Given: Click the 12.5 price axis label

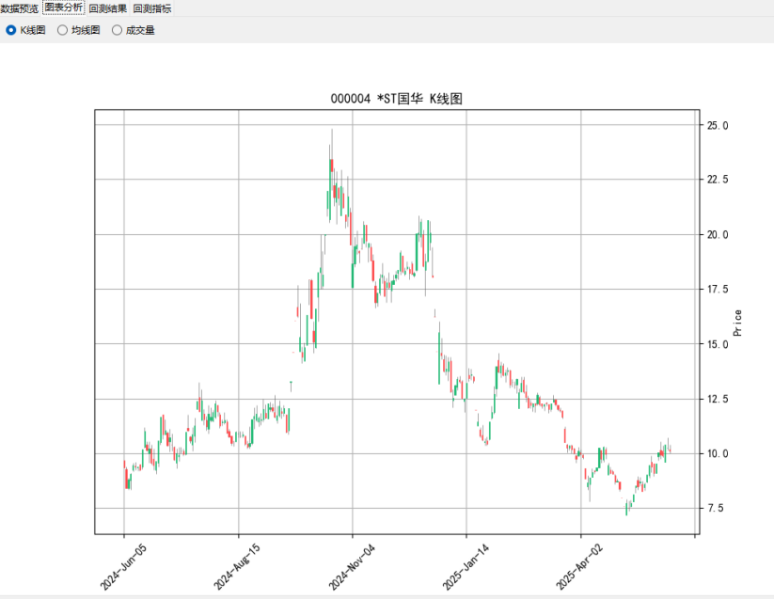Looking at the screenshot, I should (x=718, y=399).
